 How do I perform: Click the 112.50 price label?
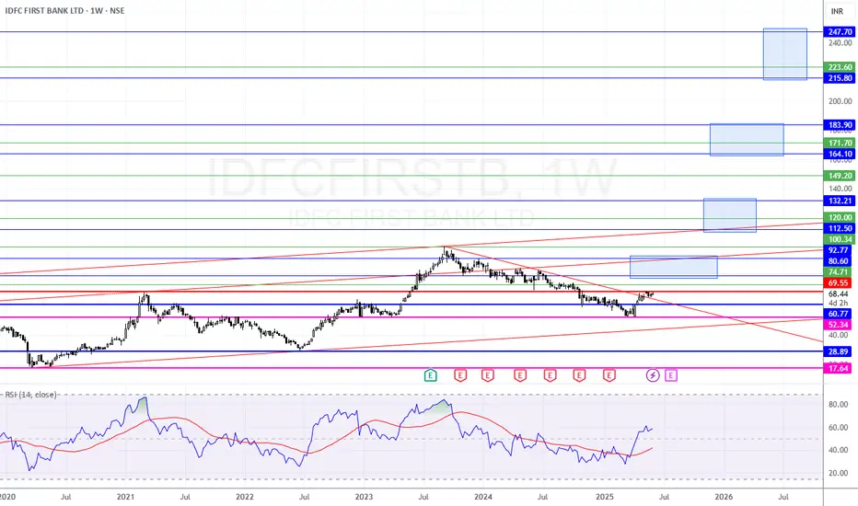point(840,229)
